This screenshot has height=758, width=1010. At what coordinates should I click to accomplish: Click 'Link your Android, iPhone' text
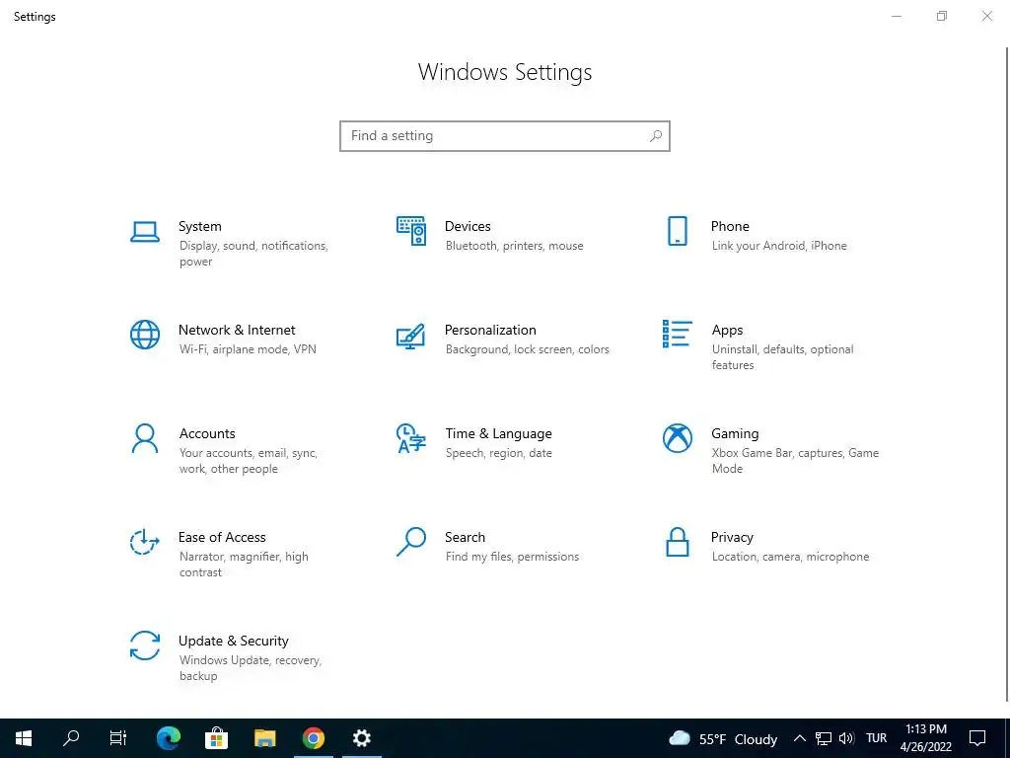[779, 246]
